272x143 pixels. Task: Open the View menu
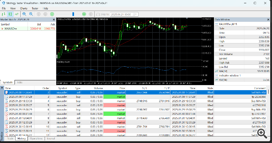tap(13, 8)
